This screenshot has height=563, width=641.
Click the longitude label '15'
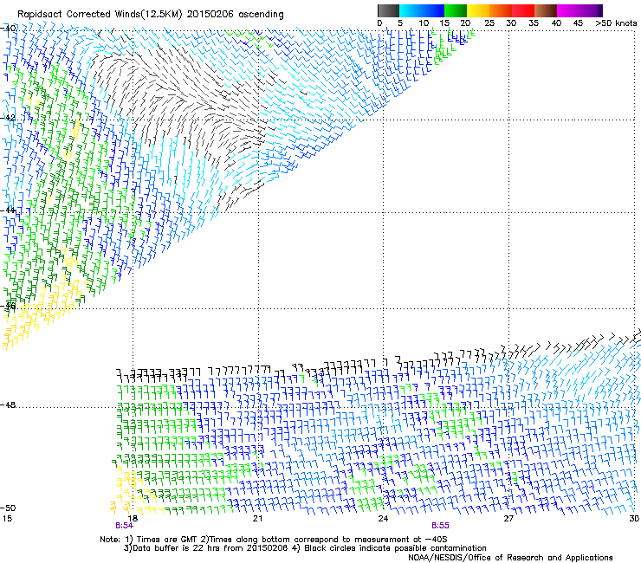(7, 519)
